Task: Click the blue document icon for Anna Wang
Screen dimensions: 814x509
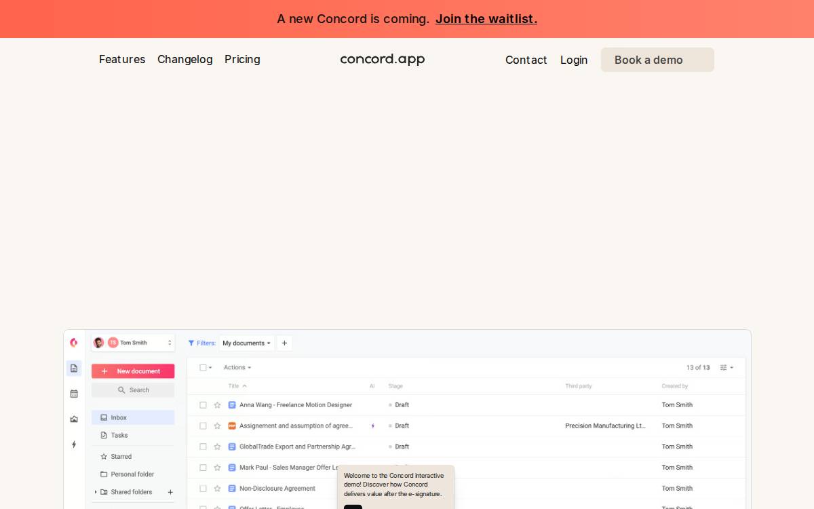Action: tap(232, 405)
